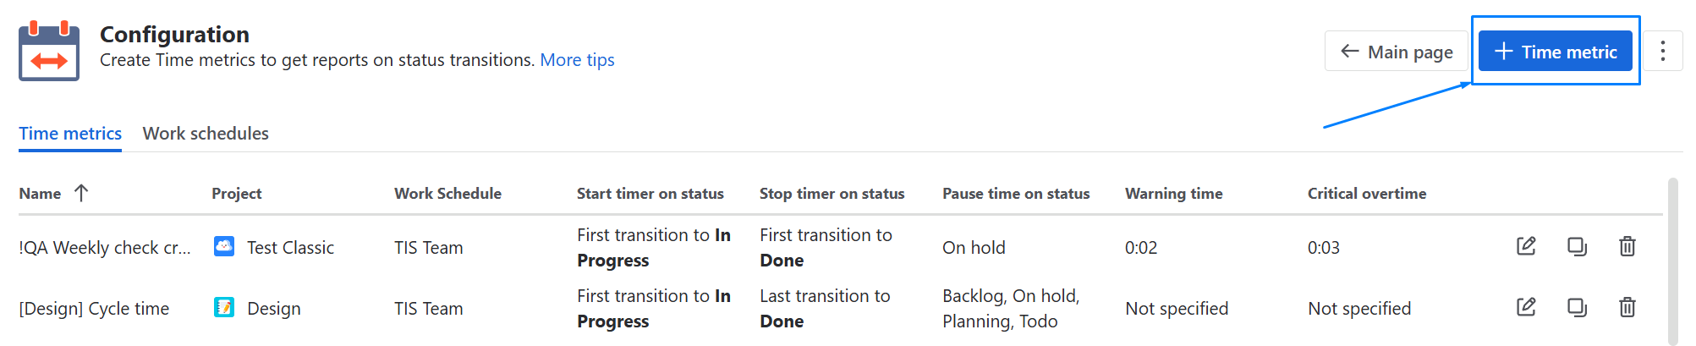Click the Design project icon
The height and width of the screenshot is (346, 1696).
tap(224, 308)
